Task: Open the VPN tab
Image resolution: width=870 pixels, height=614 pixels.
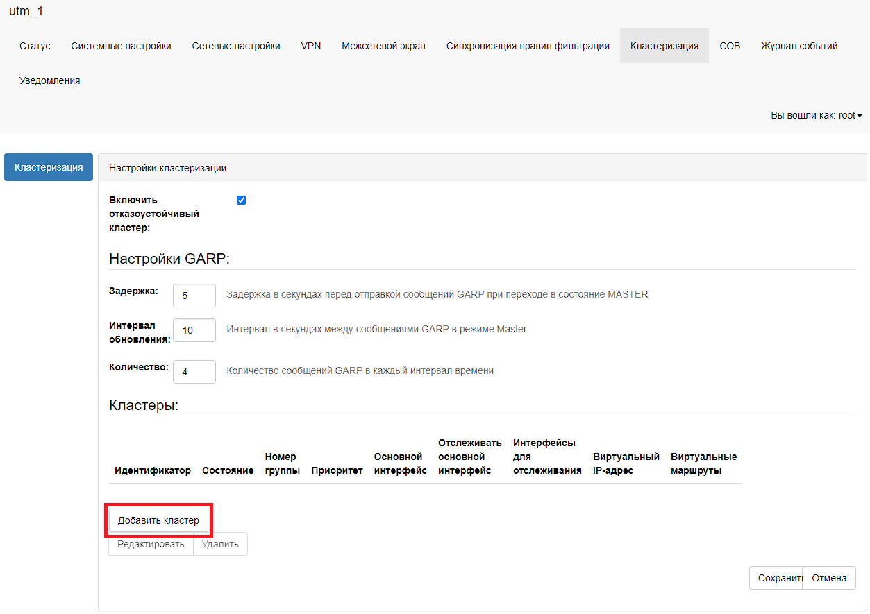Action: (311, 46)
